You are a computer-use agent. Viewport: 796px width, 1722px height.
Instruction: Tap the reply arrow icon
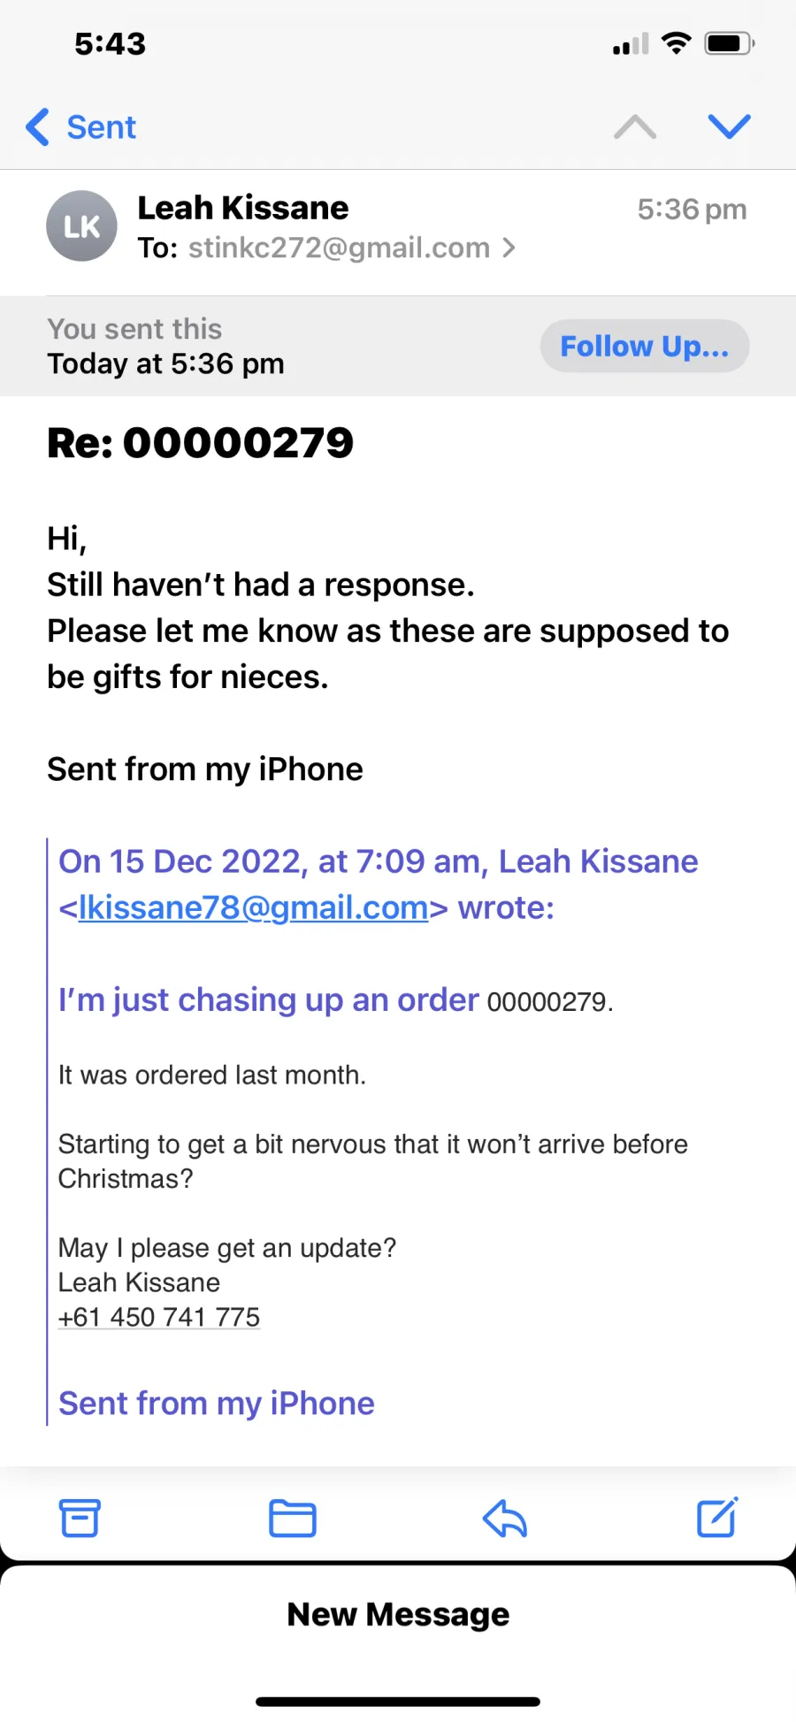point(505,1518)
